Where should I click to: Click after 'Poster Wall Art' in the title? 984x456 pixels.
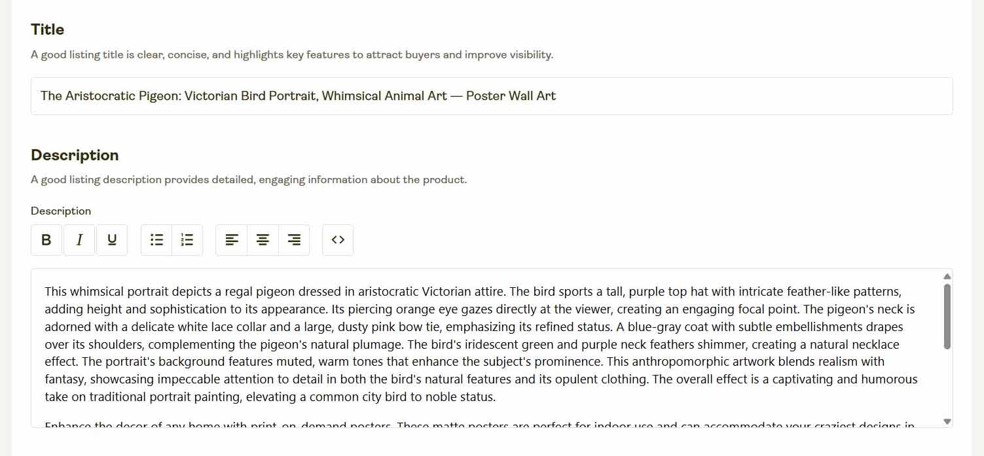point(558,96)
